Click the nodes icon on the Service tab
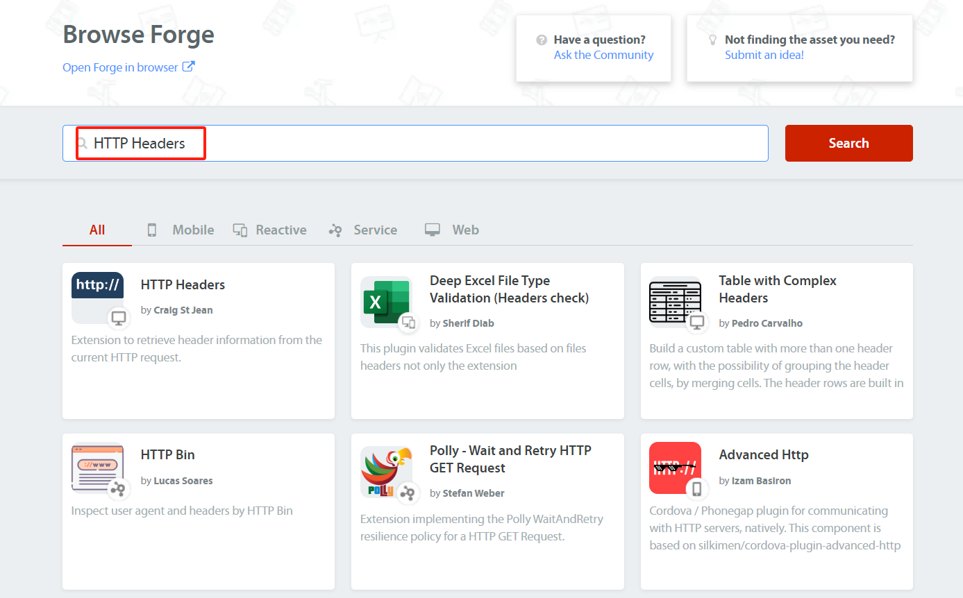The image size is (963, 598). 335,230
